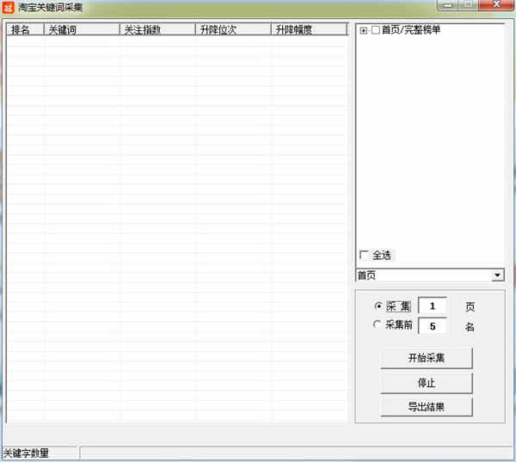Sort by the 排名 column header

coord(25,29)
